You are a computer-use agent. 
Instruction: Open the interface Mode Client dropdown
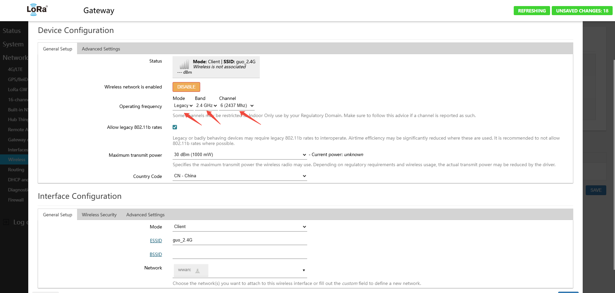240,227
